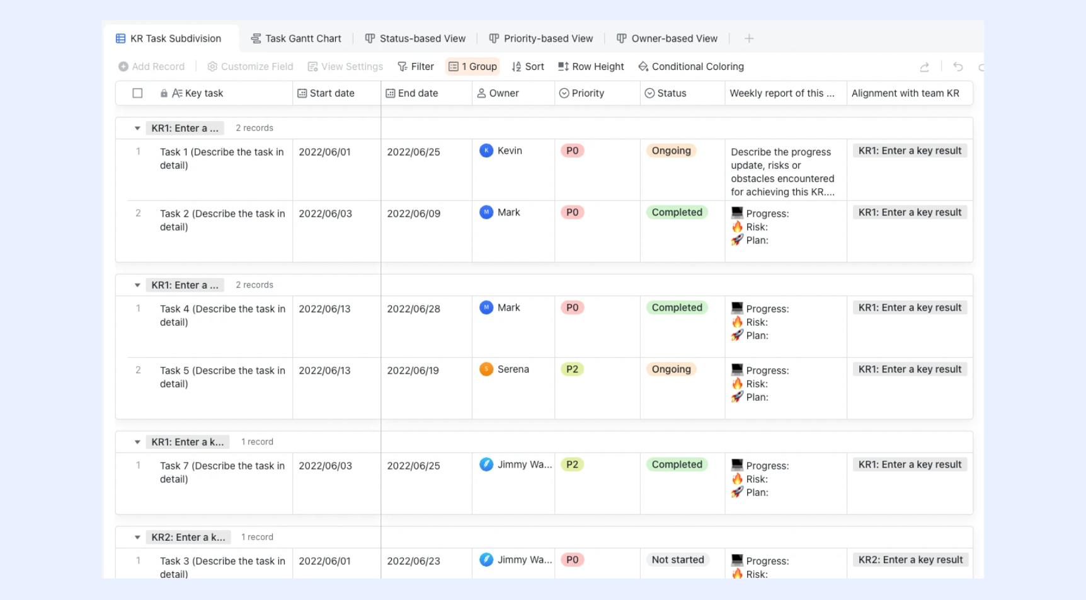Collapse the KR1 group containing Task 7
The image size is (1086, 600).
[x=137, y=442]
